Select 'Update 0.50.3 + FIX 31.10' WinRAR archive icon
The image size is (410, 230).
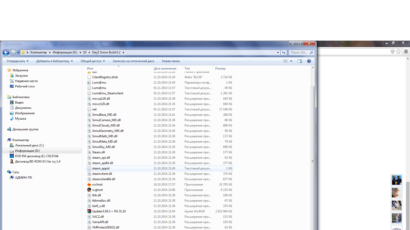pyautogui.click(x=89, y=211)
